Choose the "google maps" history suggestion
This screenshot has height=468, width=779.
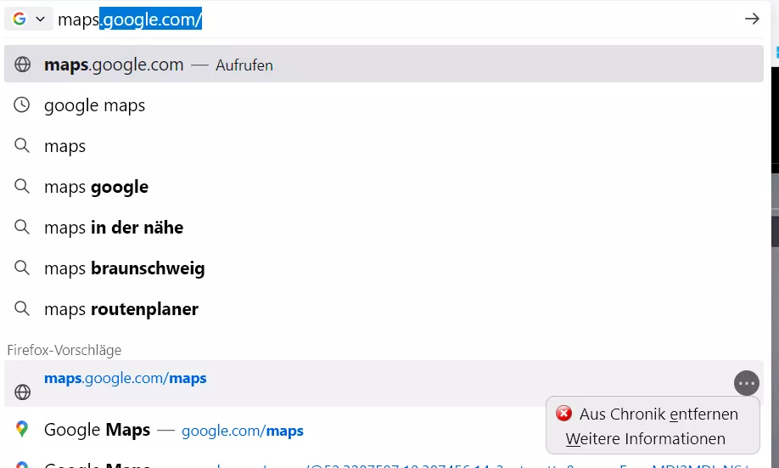95,105
